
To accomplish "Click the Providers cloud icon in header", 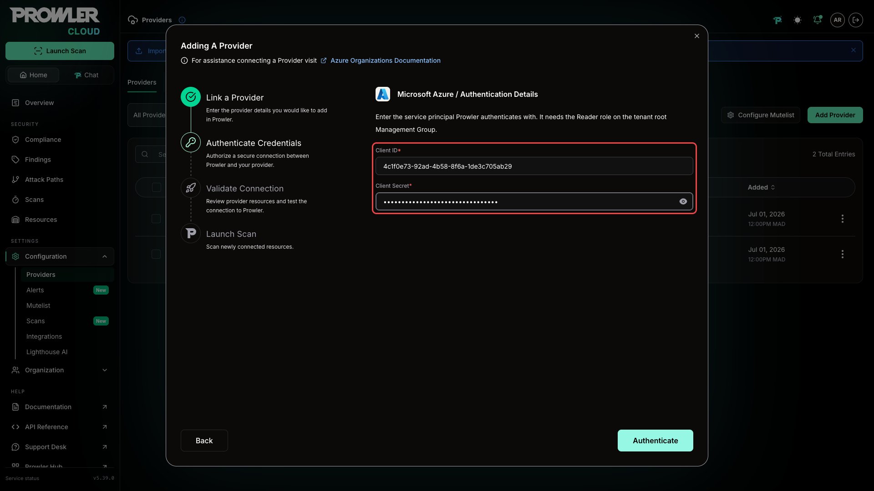I will click(133, 20).
